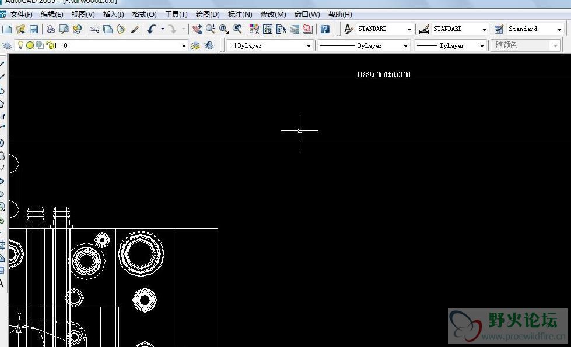
Task: Click the greyed-out Redo arrow icon
Action: (173, 29)
